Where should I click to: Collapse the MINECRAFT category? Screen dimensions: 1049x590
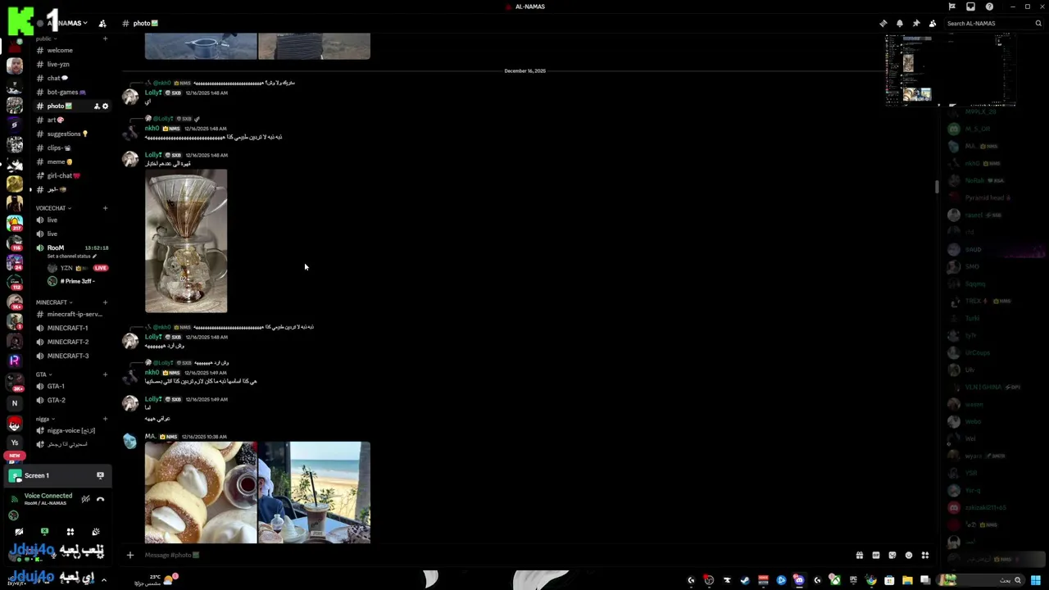pyautogui.click(x=54, y=302)
